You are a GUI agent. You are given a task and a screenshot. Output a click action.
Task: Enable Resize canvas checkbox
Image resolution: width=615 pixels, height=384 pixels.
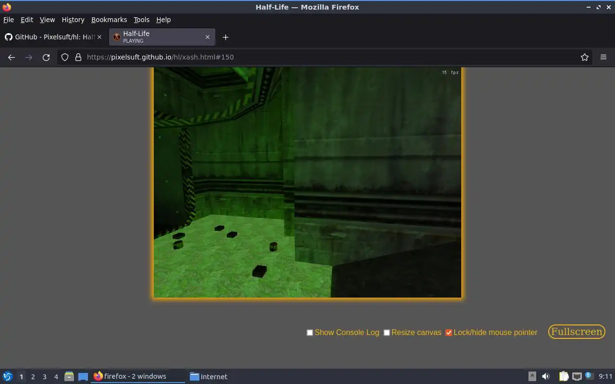click(387, 333)
